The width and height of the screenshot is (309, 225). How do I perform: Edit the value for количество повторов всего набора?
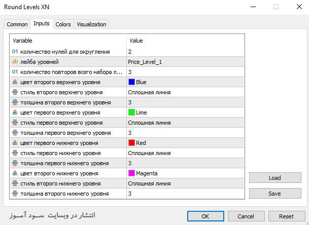pos(185,72)
